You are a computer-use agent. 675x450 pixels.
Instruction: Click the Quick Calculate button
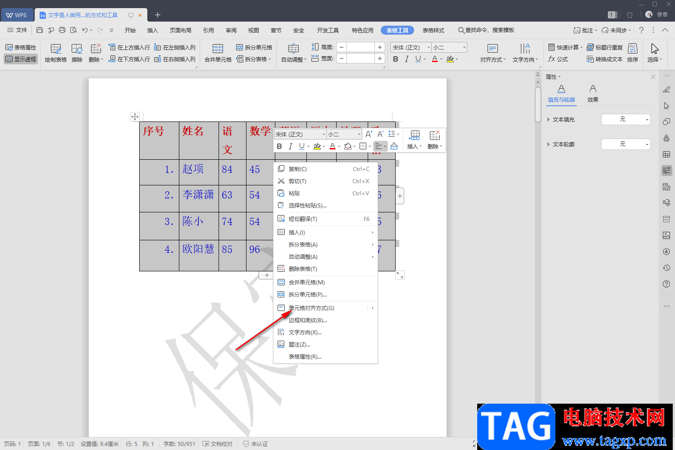click(566, 47)
